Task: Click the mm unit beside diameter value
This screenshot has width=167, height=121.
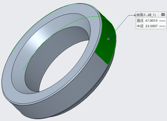Action: click(x=162, y=20)
